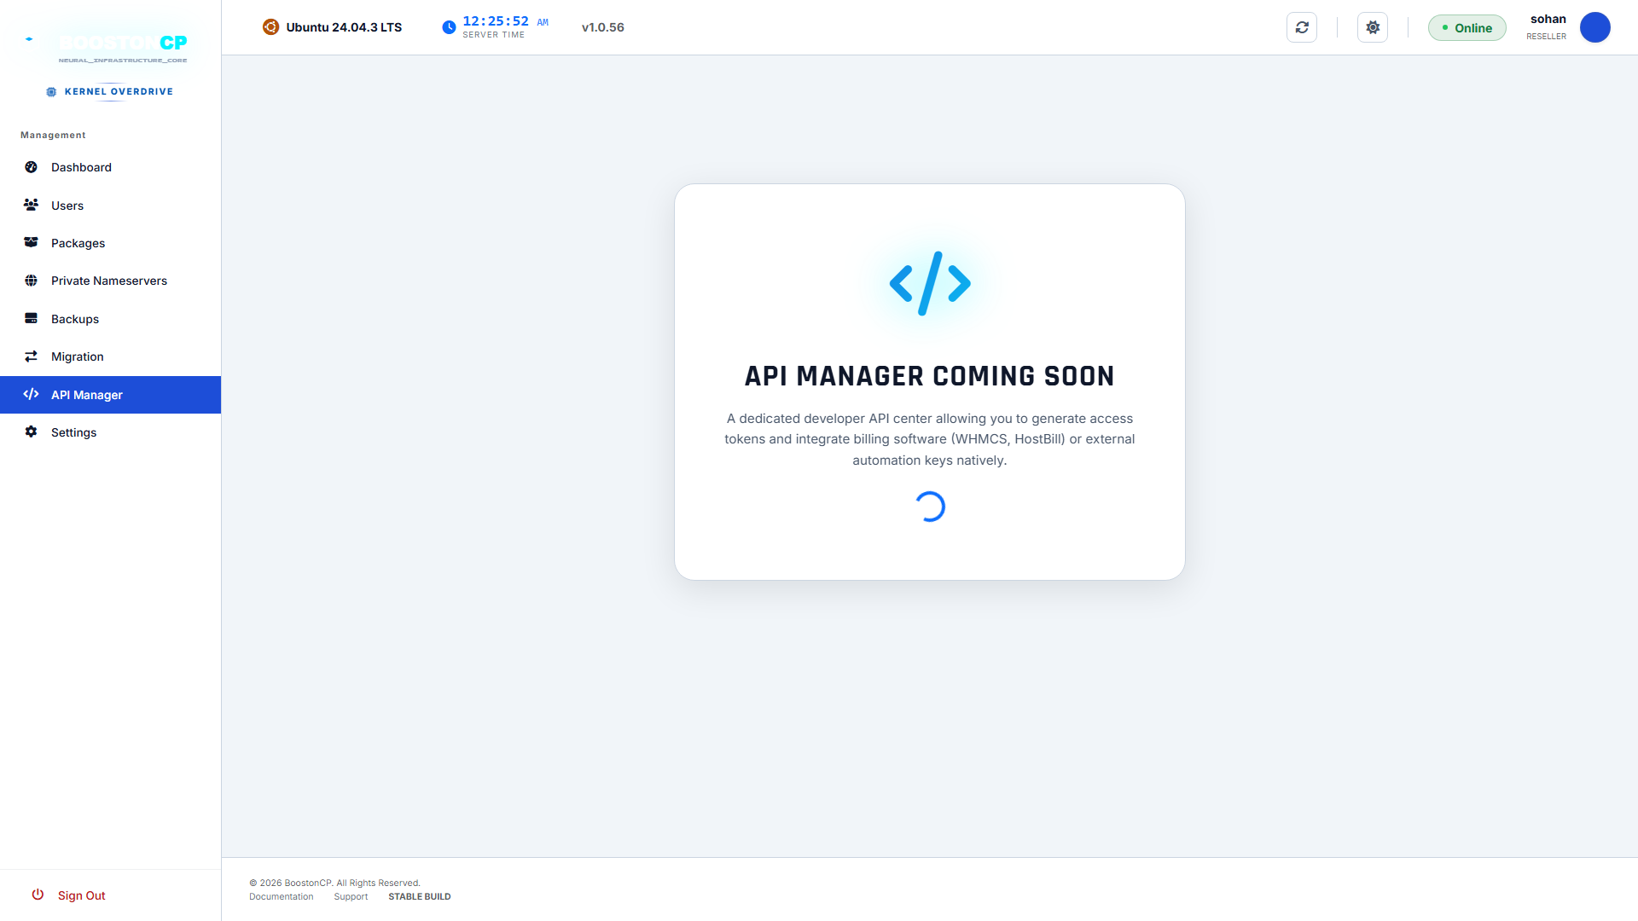Click the Migration arrows icon
Screen dimensions: 1638x921
pyautogui.click(x=32, y=356)
